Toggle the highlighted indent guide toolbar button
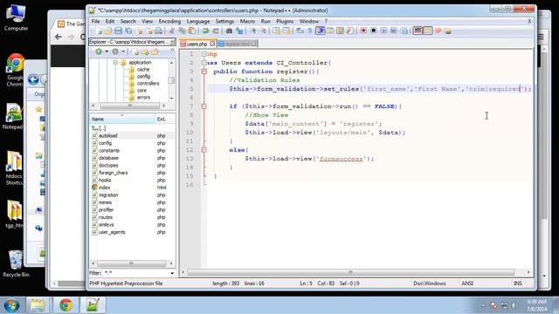The width and height of the screenshot is (559, 314). 321,31
